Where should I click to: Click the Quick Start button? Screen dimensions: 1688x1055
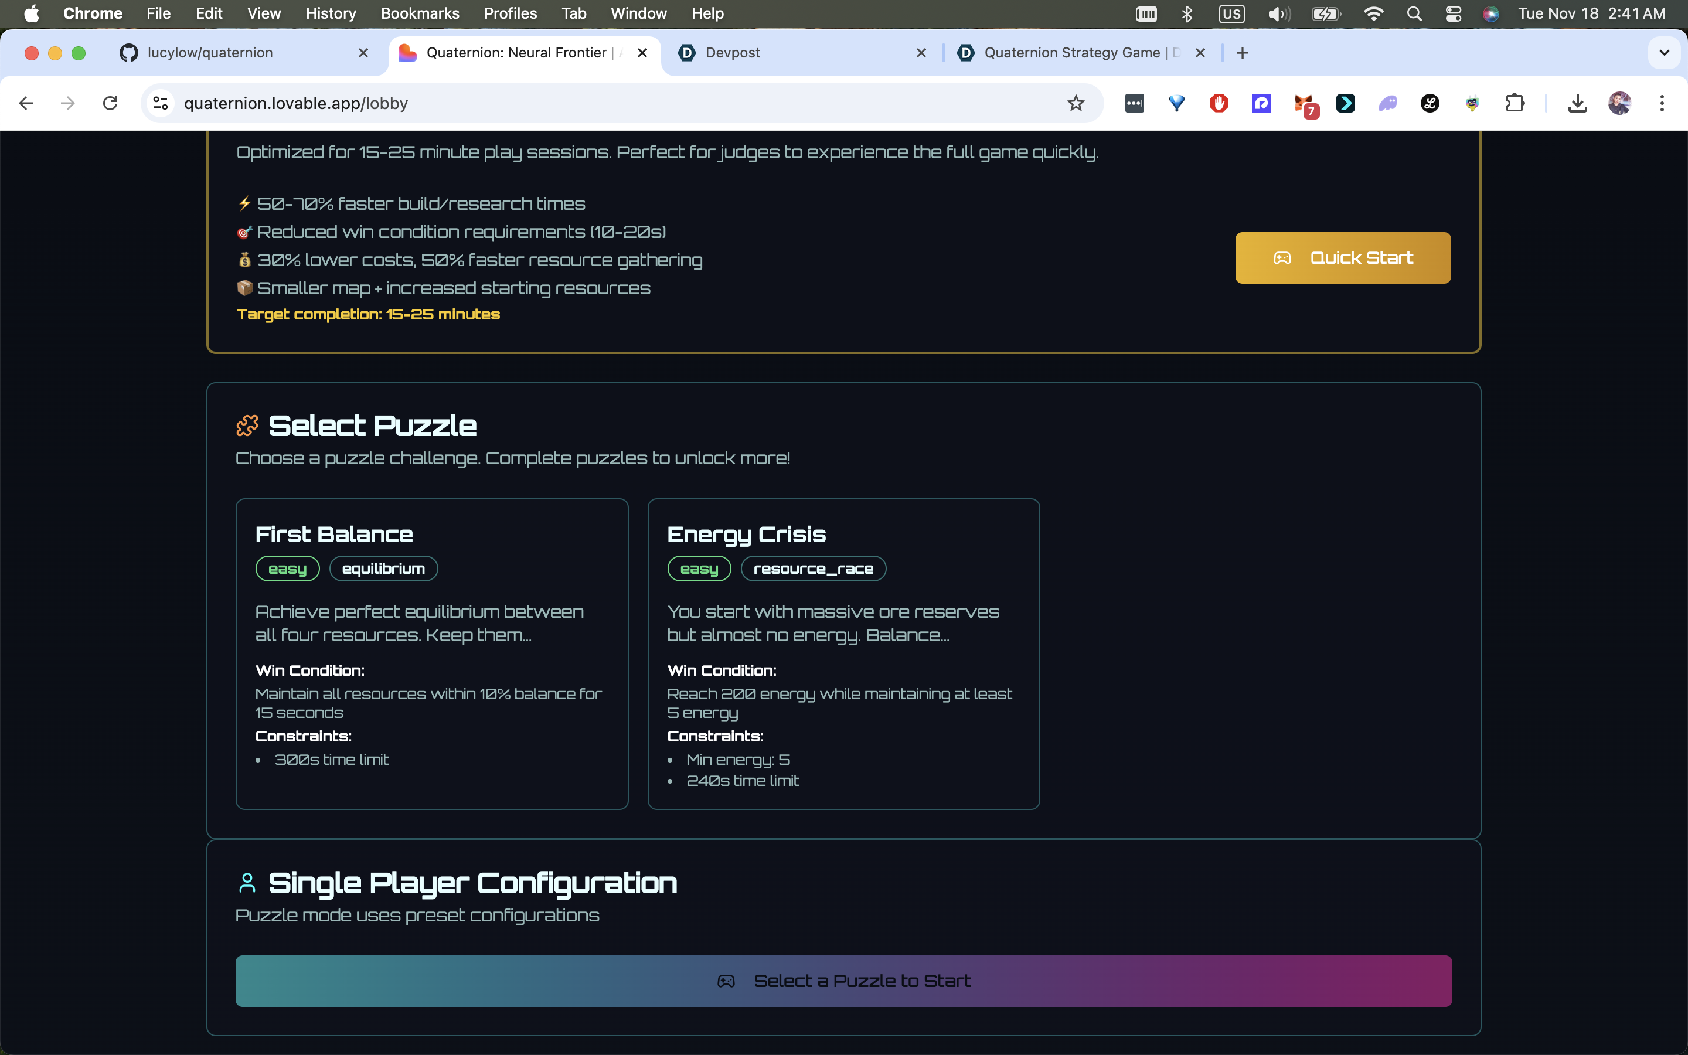pos(1342,257)
